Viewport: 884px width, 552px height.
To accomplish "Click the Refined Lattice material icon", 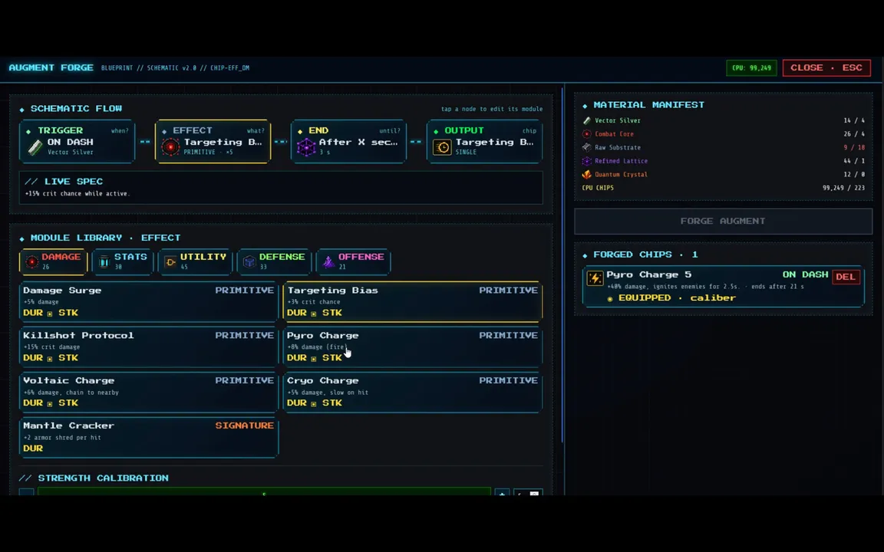I will (586, 161).
